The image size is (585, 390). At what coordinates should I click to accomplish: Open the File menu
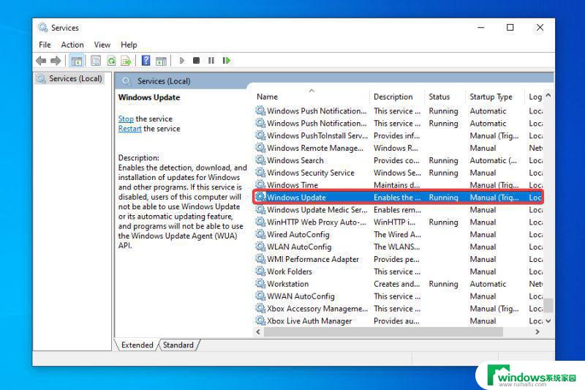45,45
